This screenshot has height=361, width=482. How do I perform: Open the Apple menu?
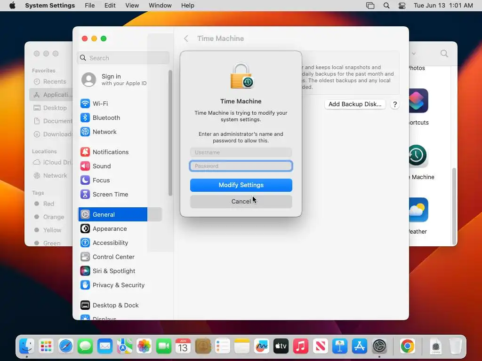click(x=12, y=6)
